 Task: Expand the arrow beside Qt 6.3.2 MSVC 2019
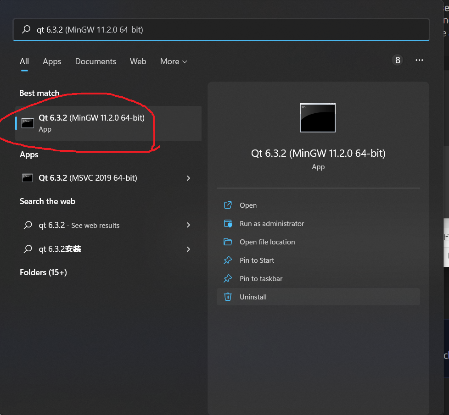click(188, 178)
